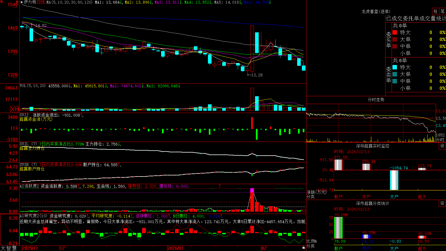Click the tallest red volume bar
The image size is (446, 251).
pos(252,99)
